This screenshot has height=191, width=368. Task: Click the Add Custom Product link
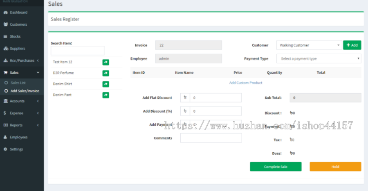246,83
